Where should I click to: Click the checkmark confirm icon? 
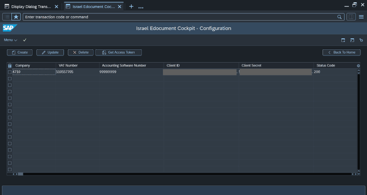pos(24,40)
